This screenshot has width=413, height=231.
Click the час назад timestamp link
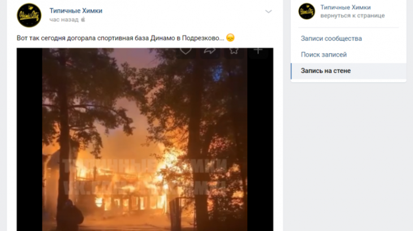[x=64, y=19]
